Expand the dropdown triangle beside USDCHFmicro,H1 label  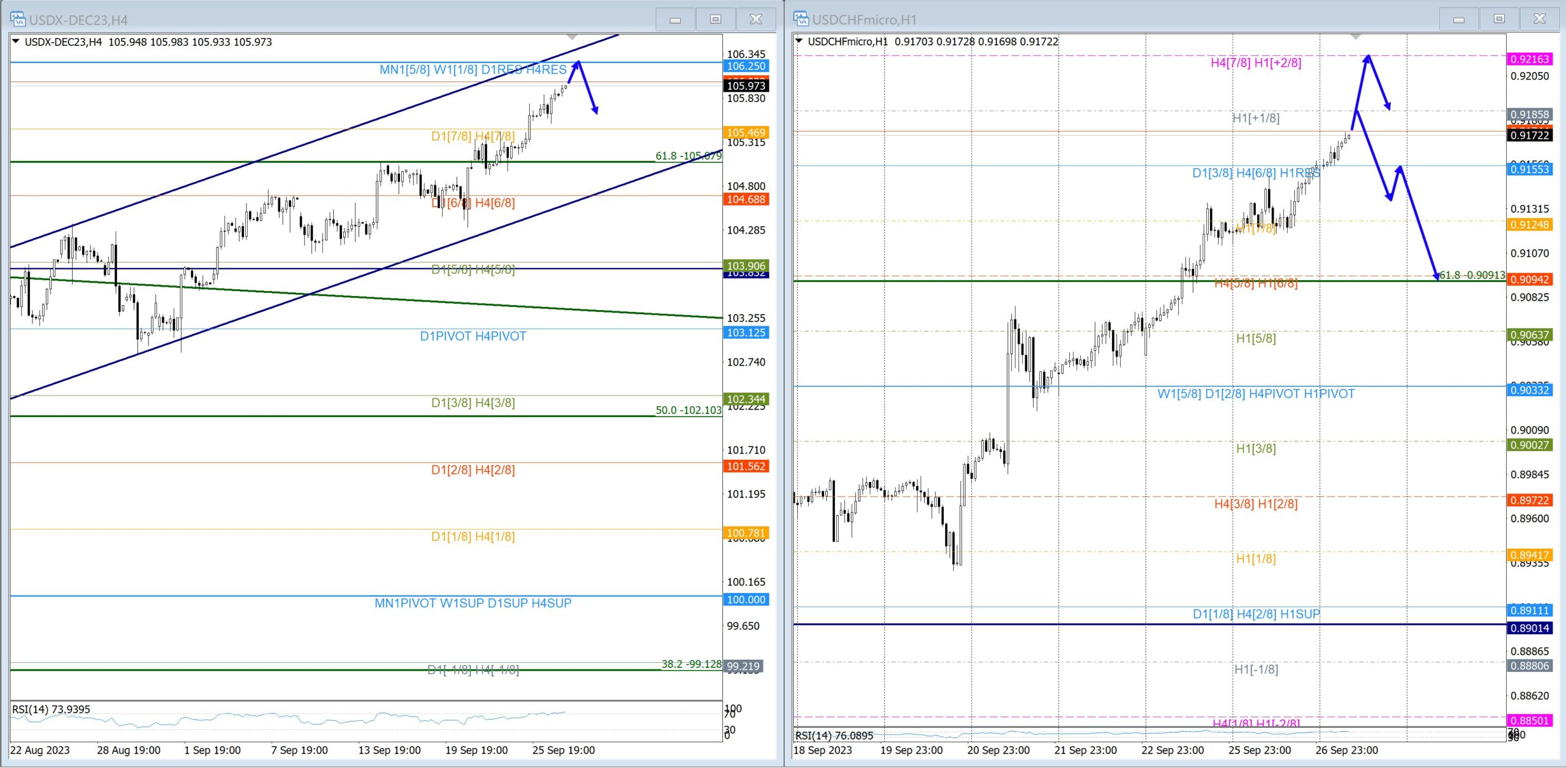point(799,42)
